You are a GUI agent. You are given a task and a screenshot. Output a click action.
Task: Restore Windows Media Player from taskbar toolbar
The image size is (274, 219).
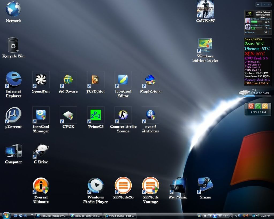[232, 217]
